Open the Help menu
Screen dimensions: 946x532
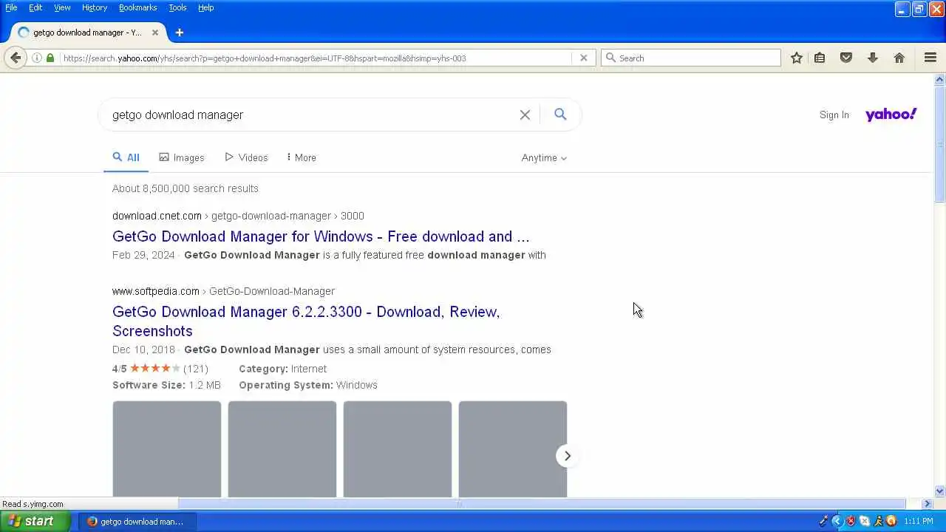pos(205,7)
